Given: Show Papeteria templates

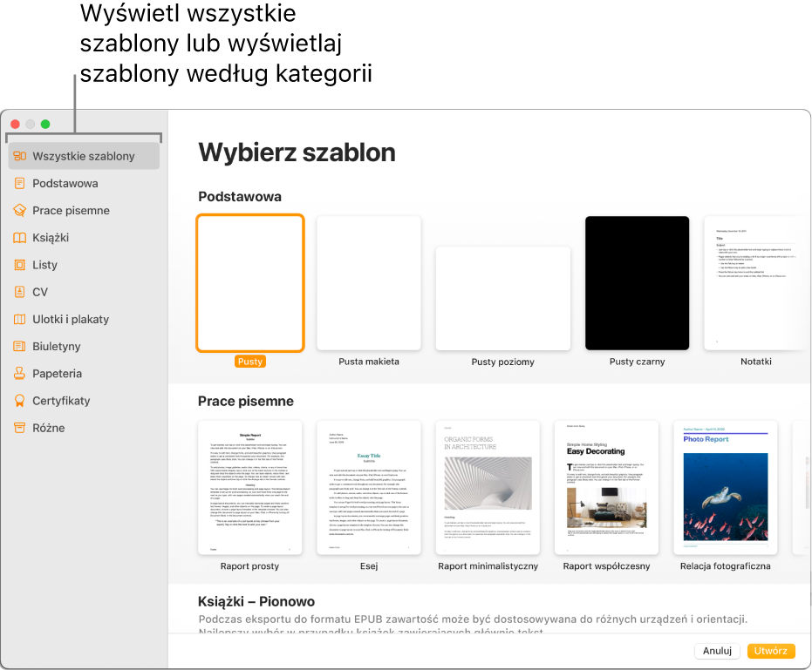Looking at the screenshot, I should coord(57,374).
